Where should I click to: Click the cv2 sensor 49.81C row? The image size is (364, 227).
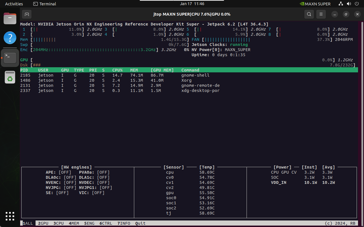[190, 188]
